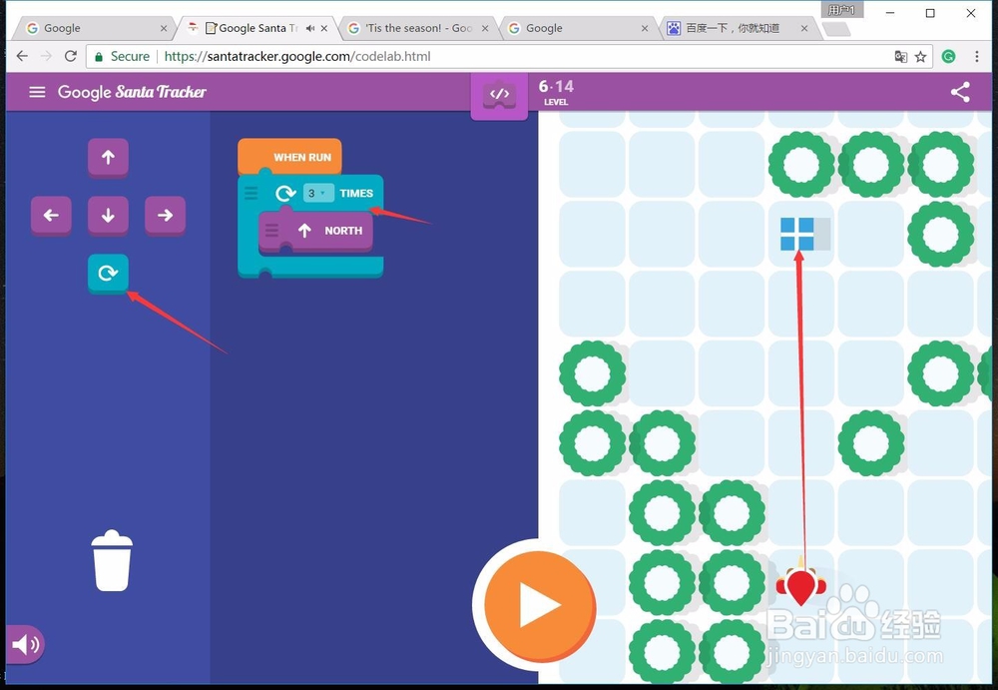Screen dimensions: 998x690
Task: Go back in browser history
Action: pyautogui.click(x=22, y=56)
